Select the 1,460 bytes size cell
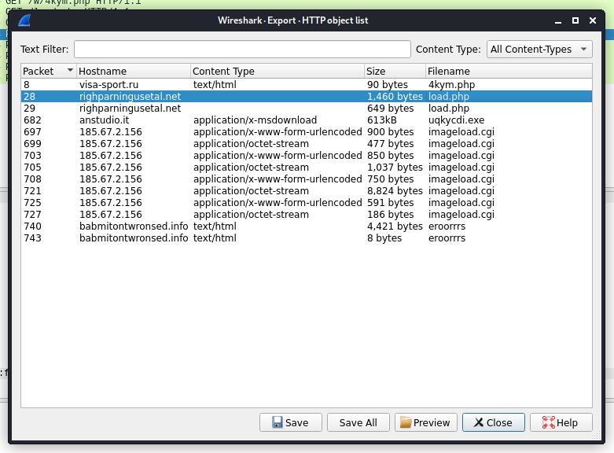614x453 pixels. tap(395, 97)
